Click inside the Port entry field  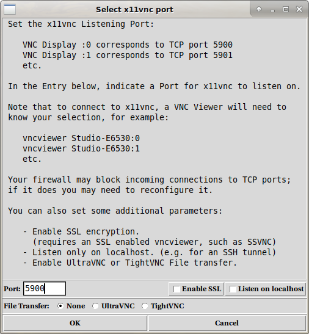45,289
